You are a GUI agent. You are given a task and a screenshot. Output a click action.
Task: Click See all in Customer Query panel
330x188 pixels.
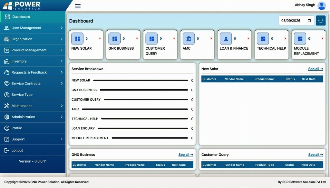tap(315, 155)
